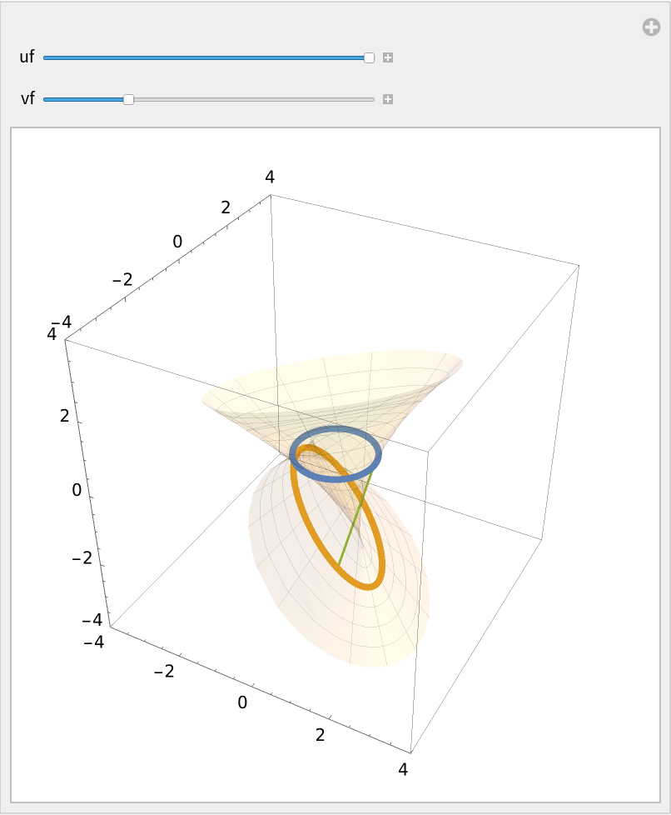Click the vf label text

tap(27, 99)
